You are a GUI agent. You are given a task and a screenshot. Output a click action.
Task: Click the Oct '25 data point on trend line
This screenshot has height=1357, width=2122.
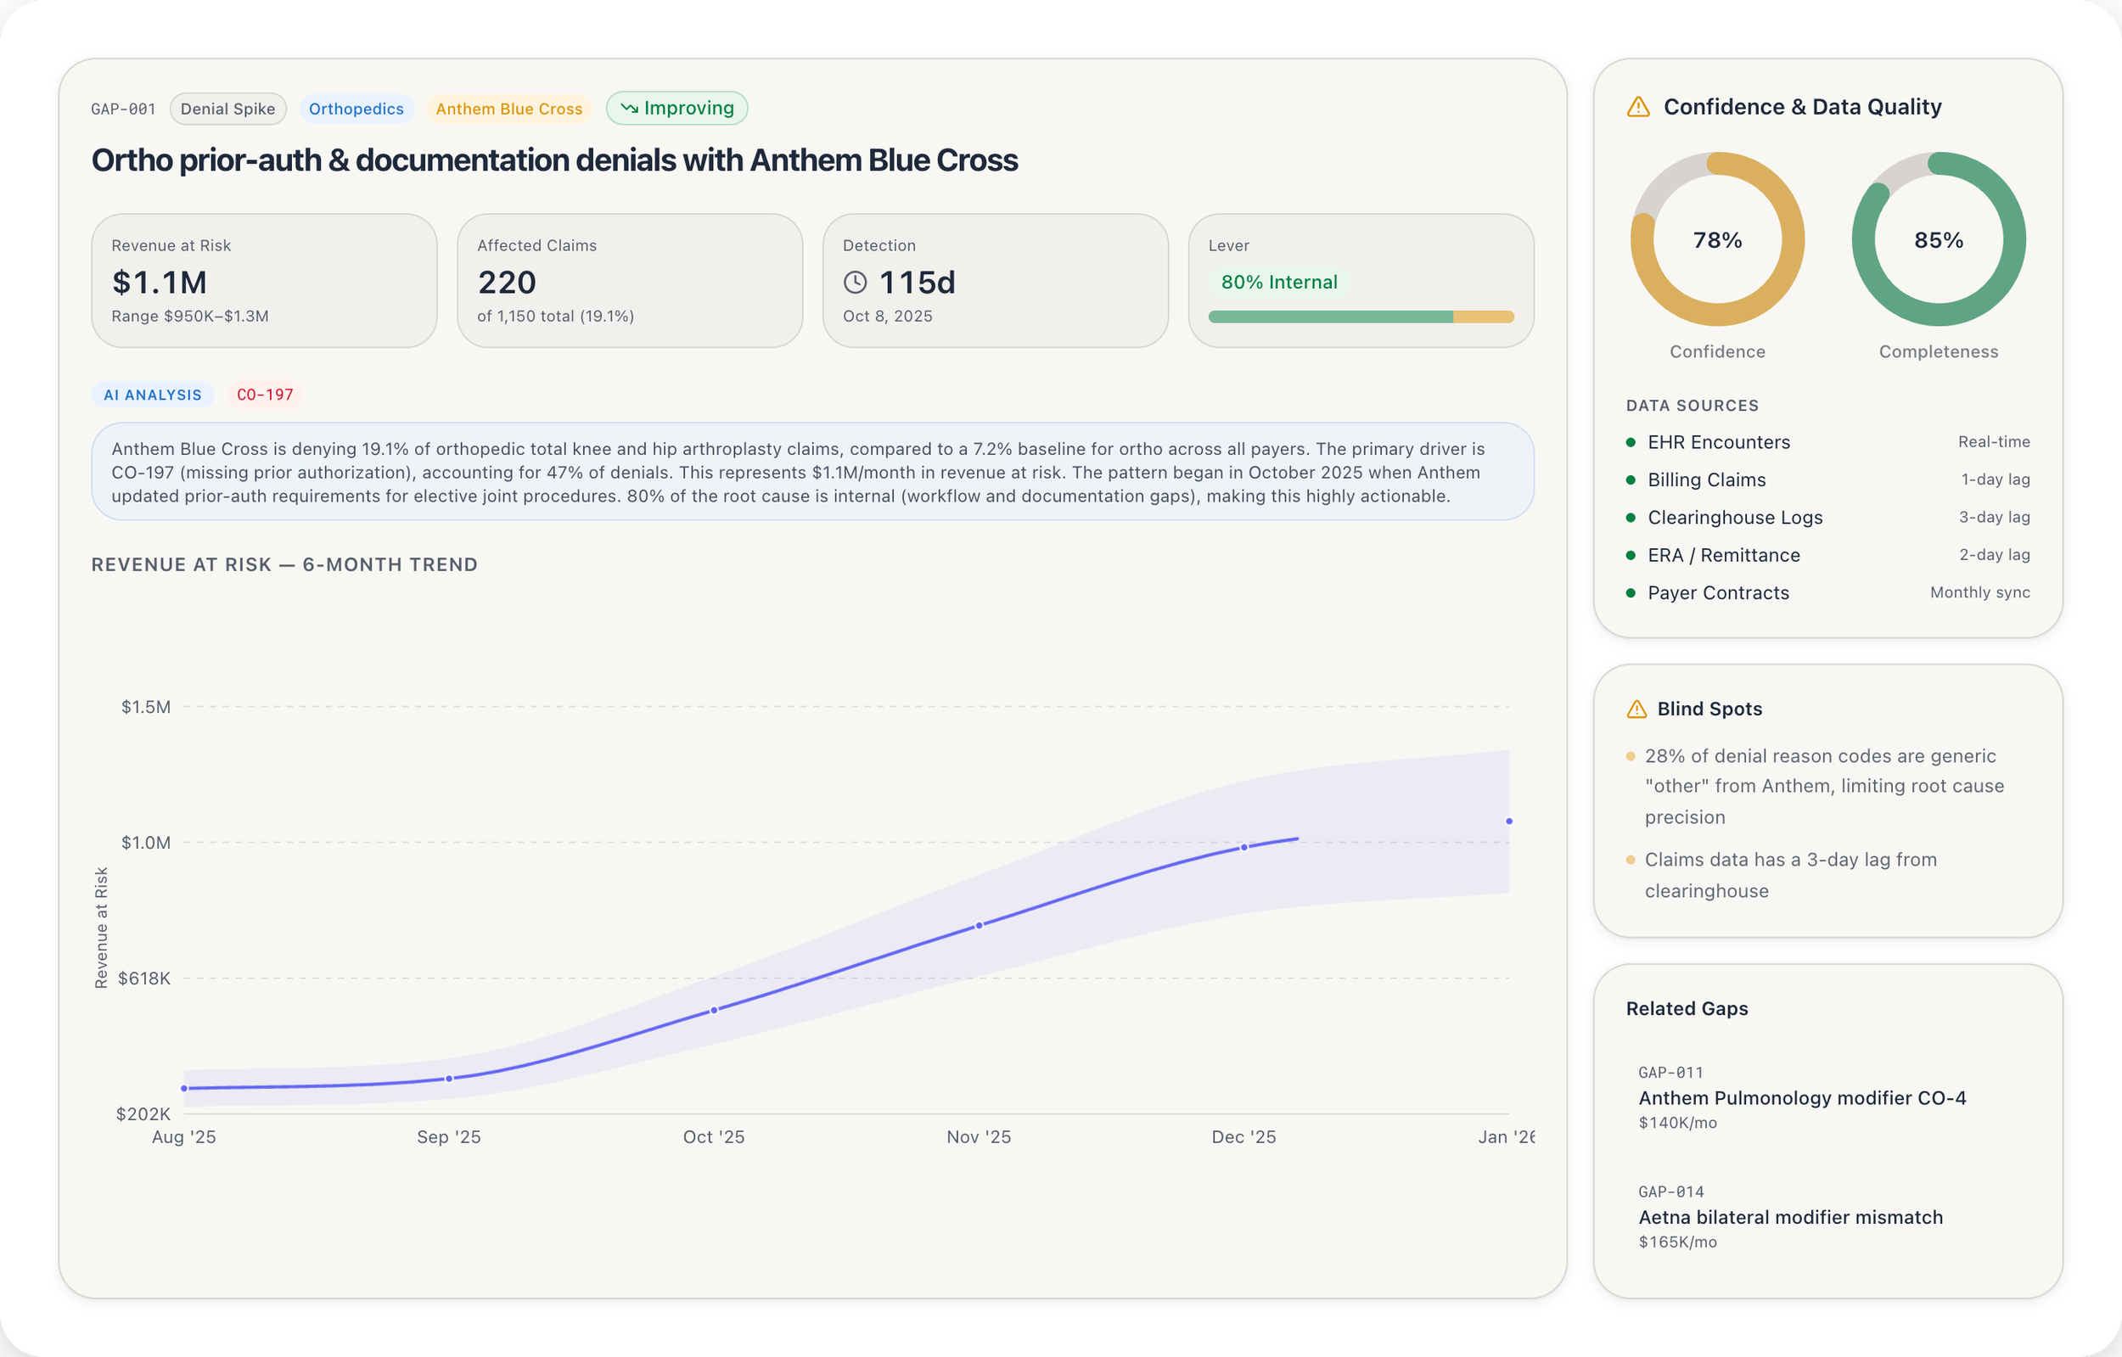pyautogui.click(x=714, y=1010)
